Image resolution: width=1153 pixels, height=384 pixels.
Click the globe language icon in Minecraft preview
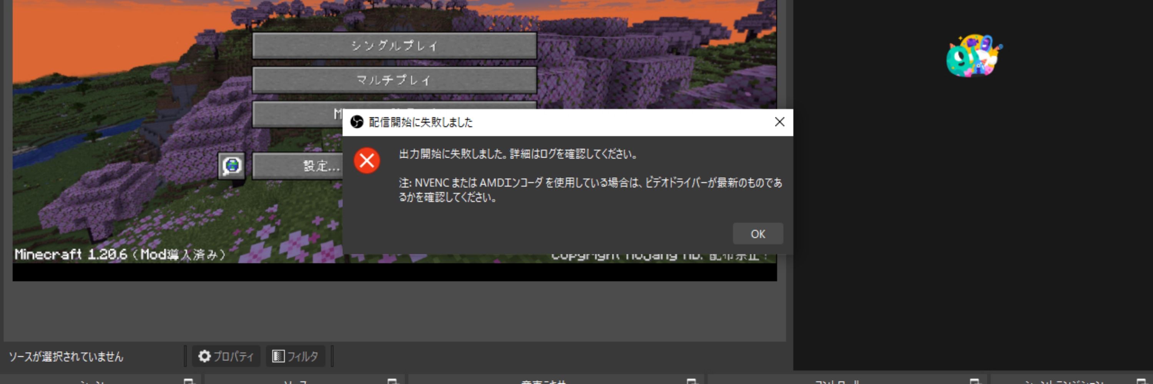click(x=231, y=166)
